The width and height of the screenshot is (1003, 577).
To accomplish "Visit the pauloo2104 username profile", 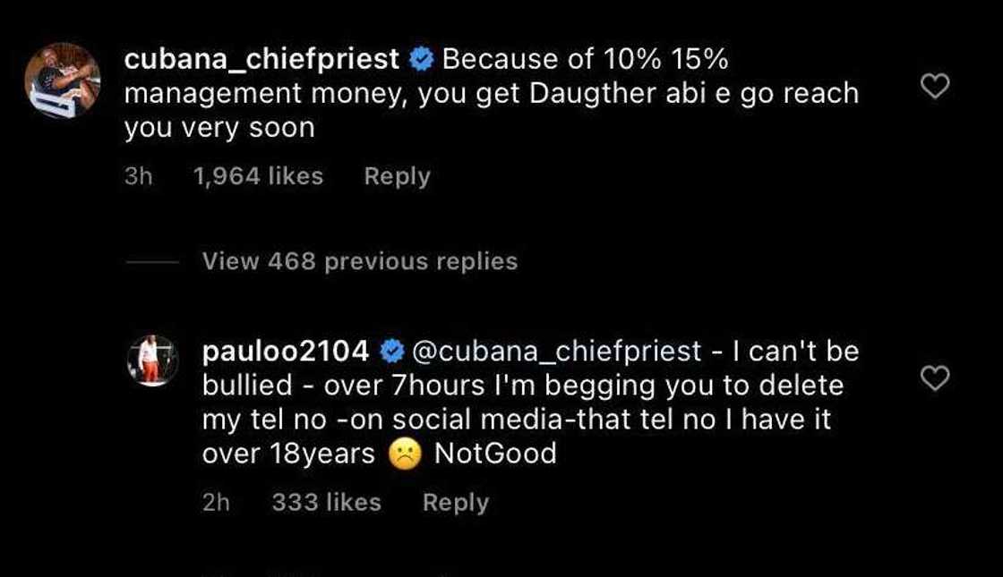I will 286,352.
